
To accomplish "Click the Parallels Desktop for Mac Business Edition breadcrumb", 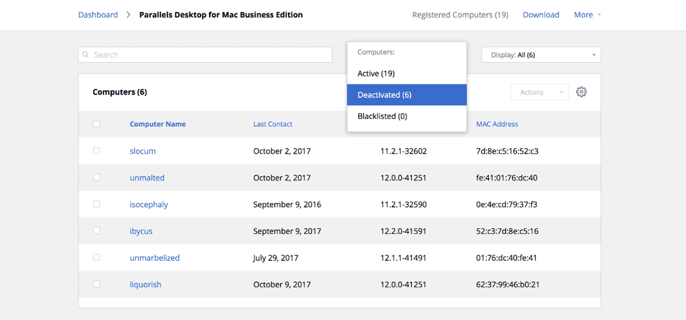I will click(x=221, y=15).
